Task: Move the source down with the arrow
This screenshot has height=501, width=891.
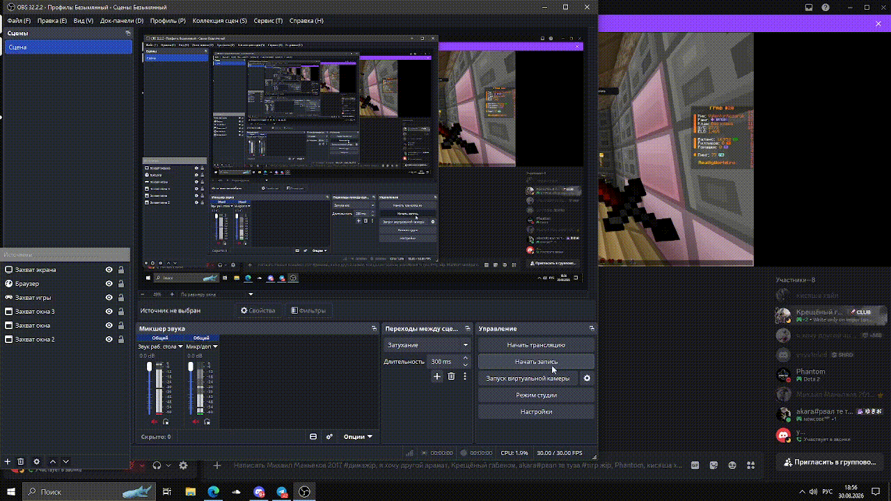Action: pos(66,461)
